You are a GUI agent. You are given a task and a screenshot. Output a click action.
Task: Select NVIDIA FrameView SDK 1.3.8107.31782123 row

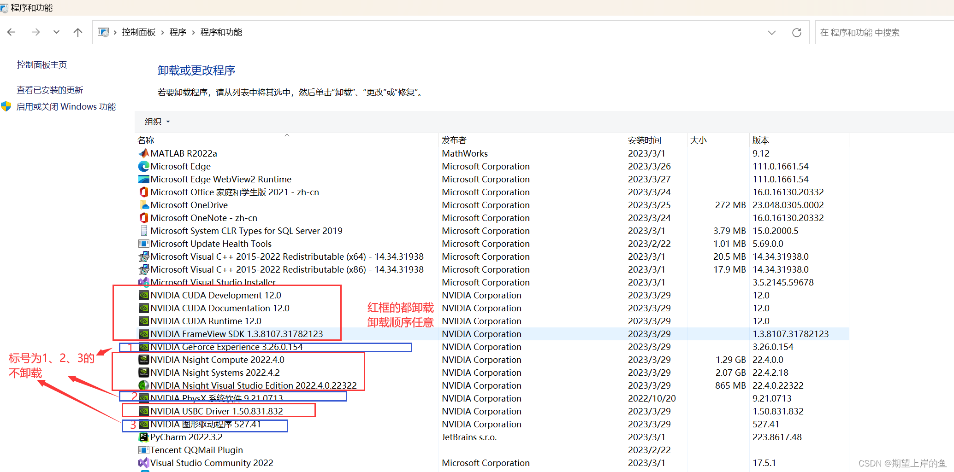click(x=492, y=334)
